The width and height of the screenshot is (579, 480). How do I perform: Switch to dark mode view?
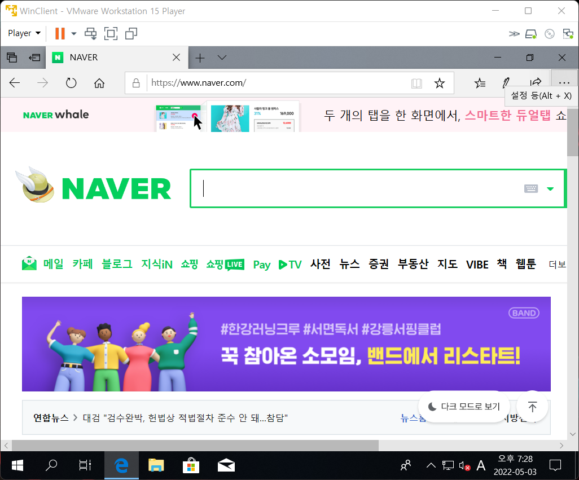464,407
